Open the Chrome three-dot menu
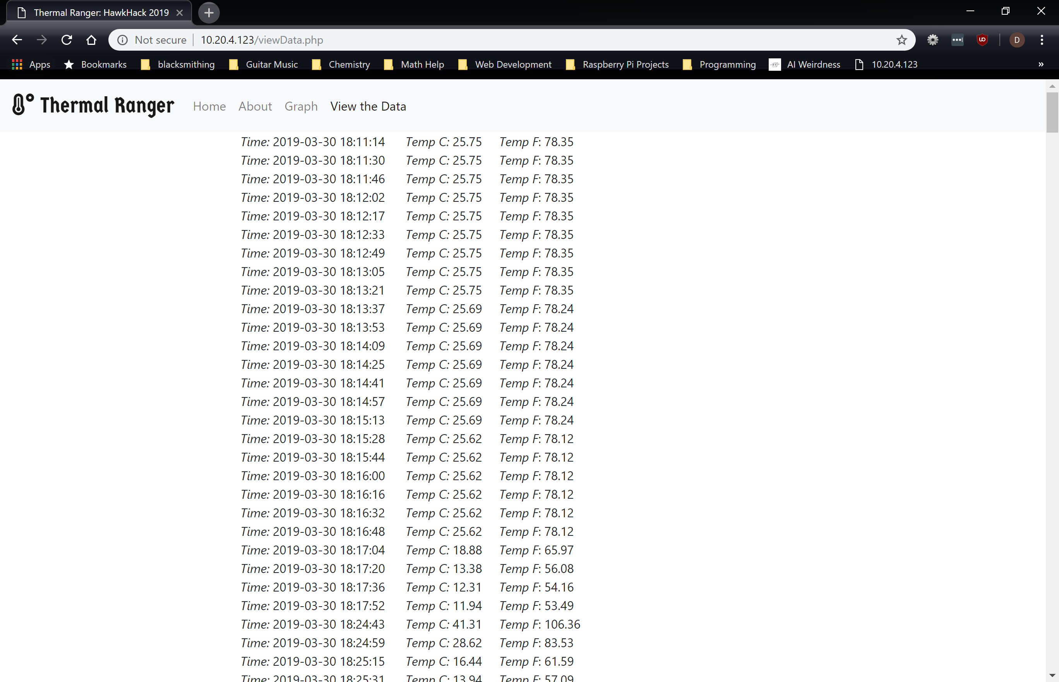 click(1042, 40)
